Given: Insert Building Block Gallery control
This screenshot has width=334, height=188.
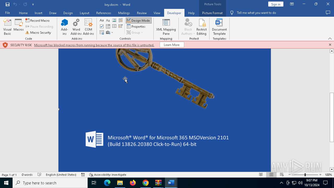Looking at the screenshot, I should [x=121, y=20].
